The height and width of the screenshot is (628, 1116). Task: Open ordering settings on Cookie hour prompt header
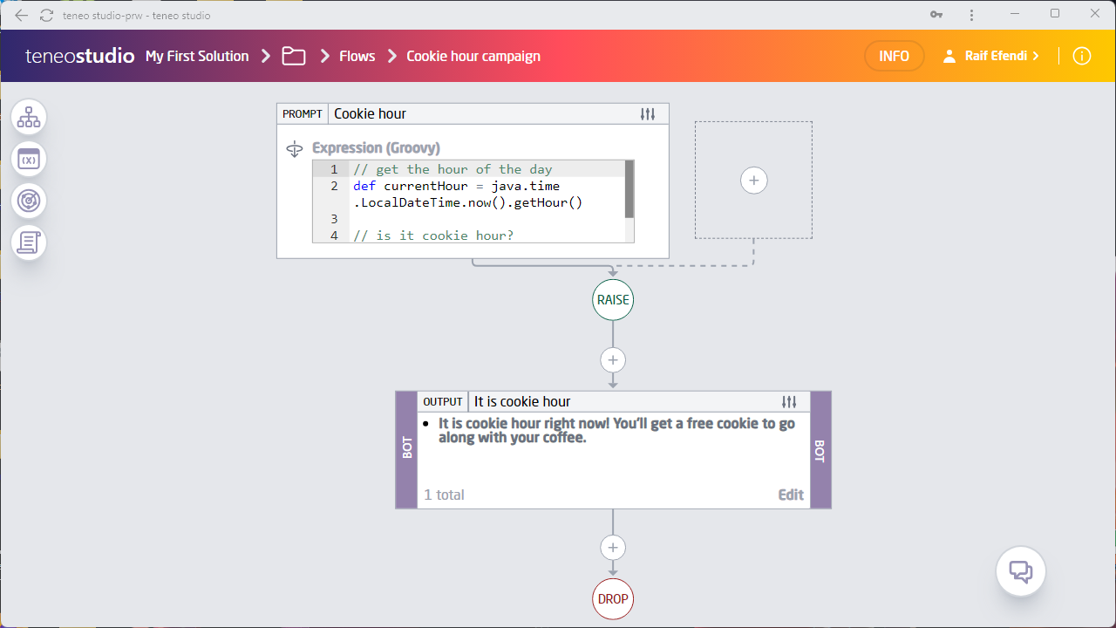647,113
